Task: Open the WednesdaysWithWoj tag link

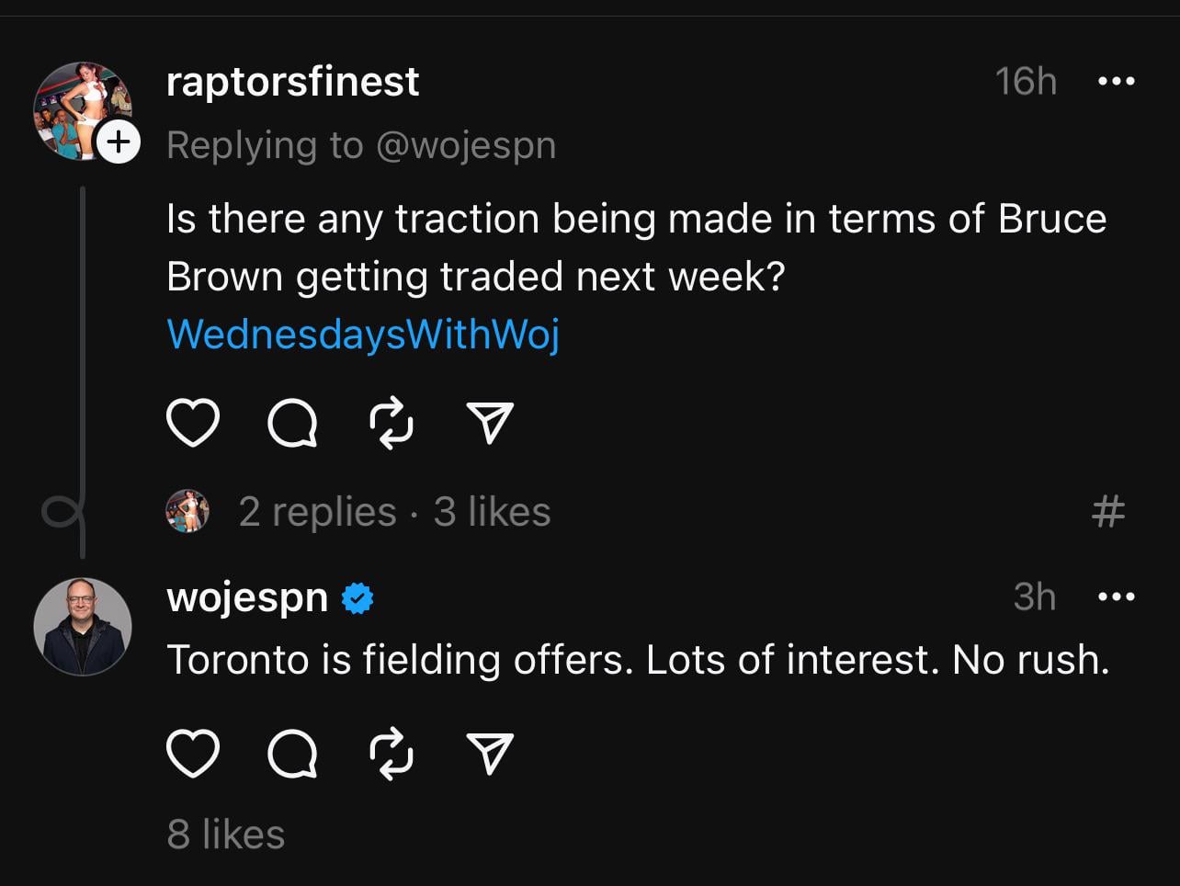Action: pos(363,334)
